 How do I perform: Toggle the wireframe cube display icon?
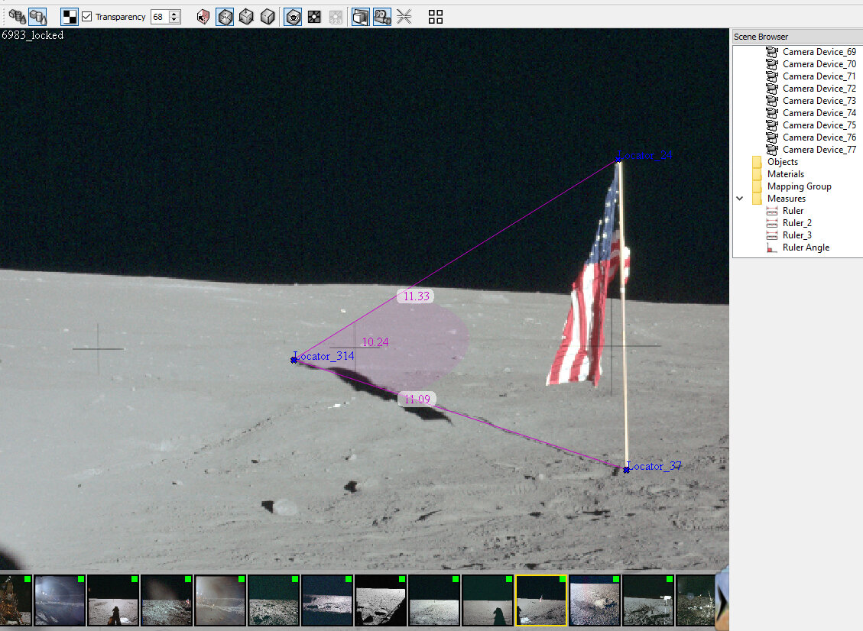(x=225, y=17)
